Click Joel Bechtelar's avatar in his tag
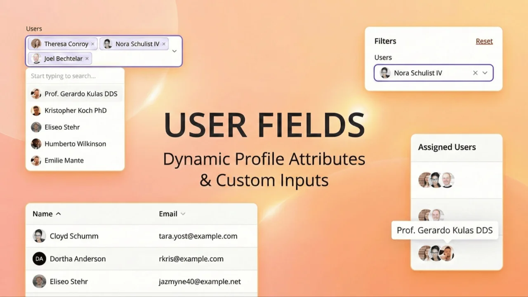This screenshot has height=297, width=528. (x=36, y=59)
